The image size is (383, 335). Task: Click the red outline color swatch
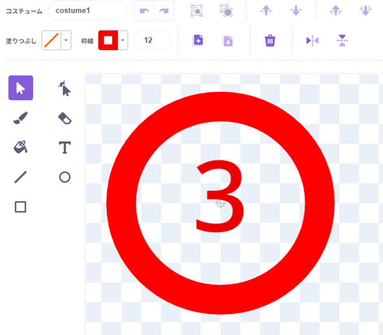[x=108, y=41]
